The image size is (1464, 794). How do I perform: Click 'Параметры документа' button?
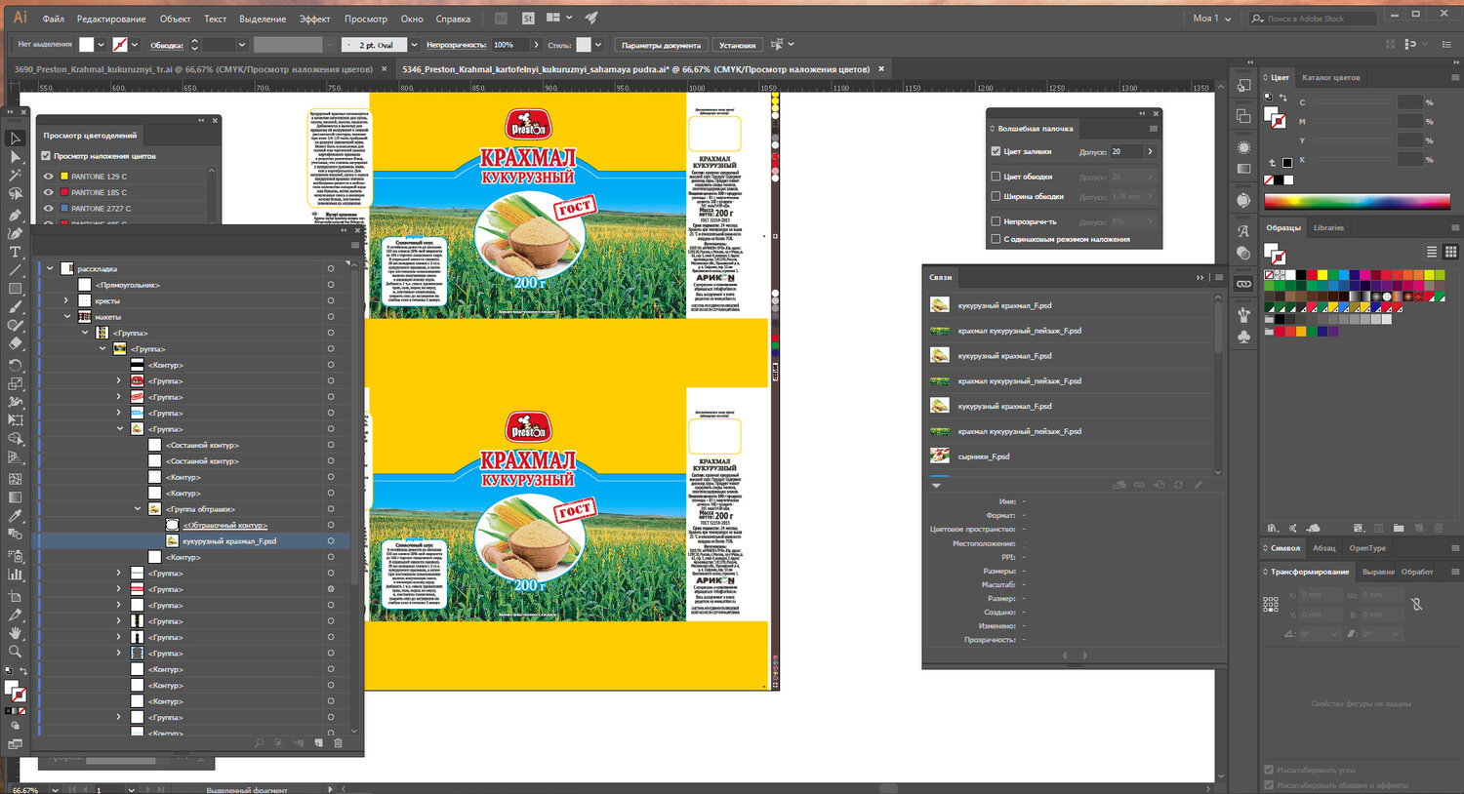click(x=661, y=45)
